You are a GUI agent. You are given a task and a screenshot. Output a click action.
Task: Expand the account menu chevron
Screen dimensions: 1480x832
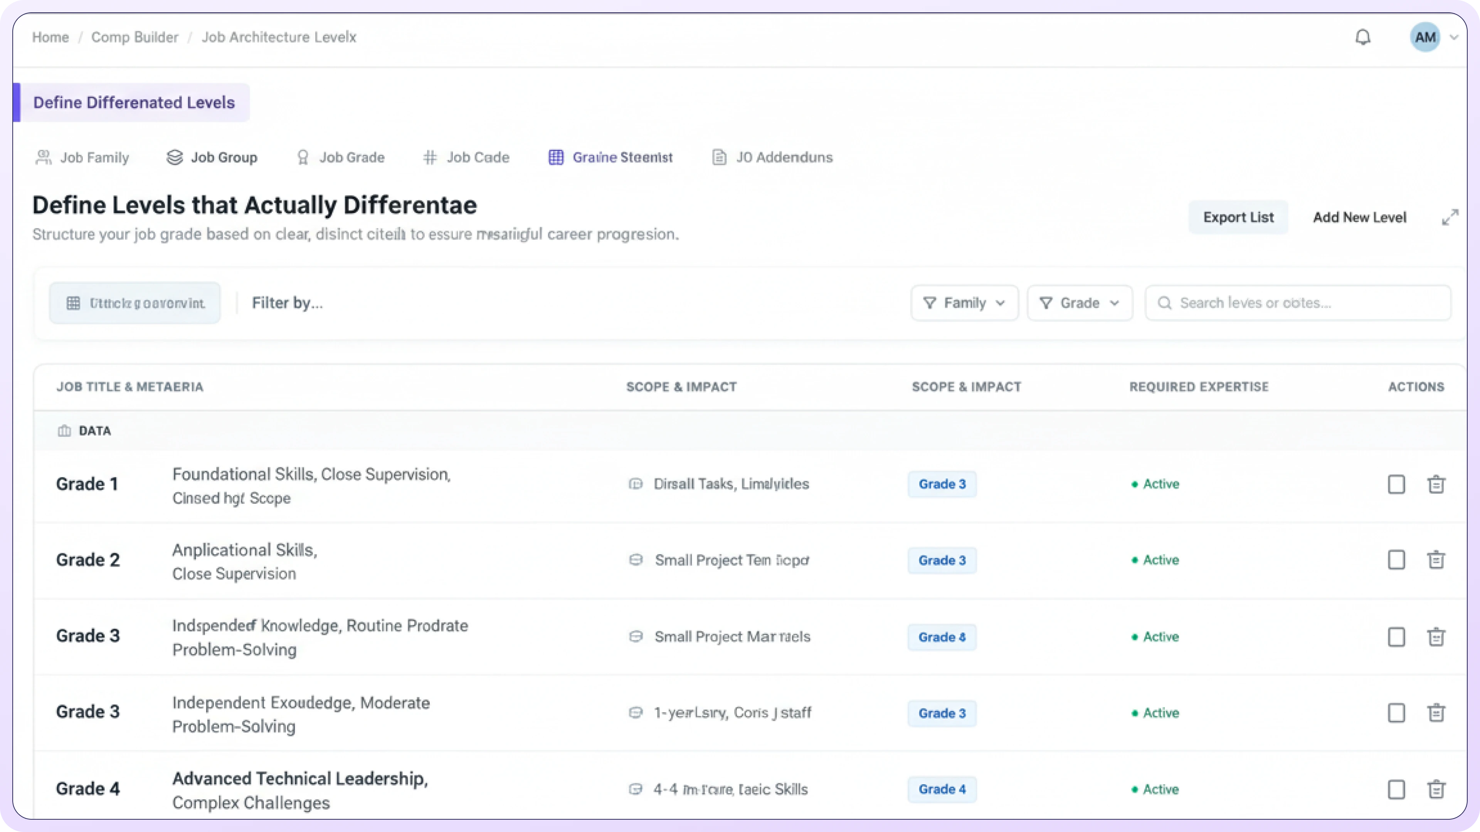pyautogui.click(x=1454, y=37)
